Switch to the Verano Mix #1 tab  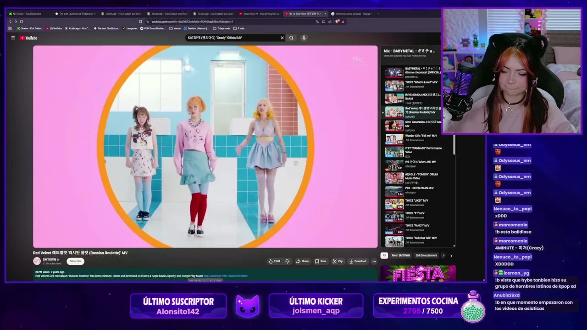pyautogui.click(x=259, y=14)
